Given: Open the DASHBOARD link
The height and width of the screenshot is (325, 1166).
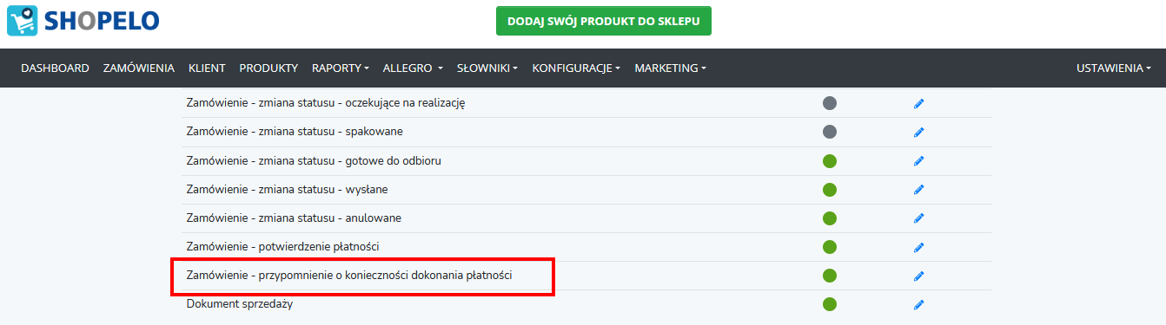Looking at the screenshot, I should pyautogui.click(x=55, y=68).
